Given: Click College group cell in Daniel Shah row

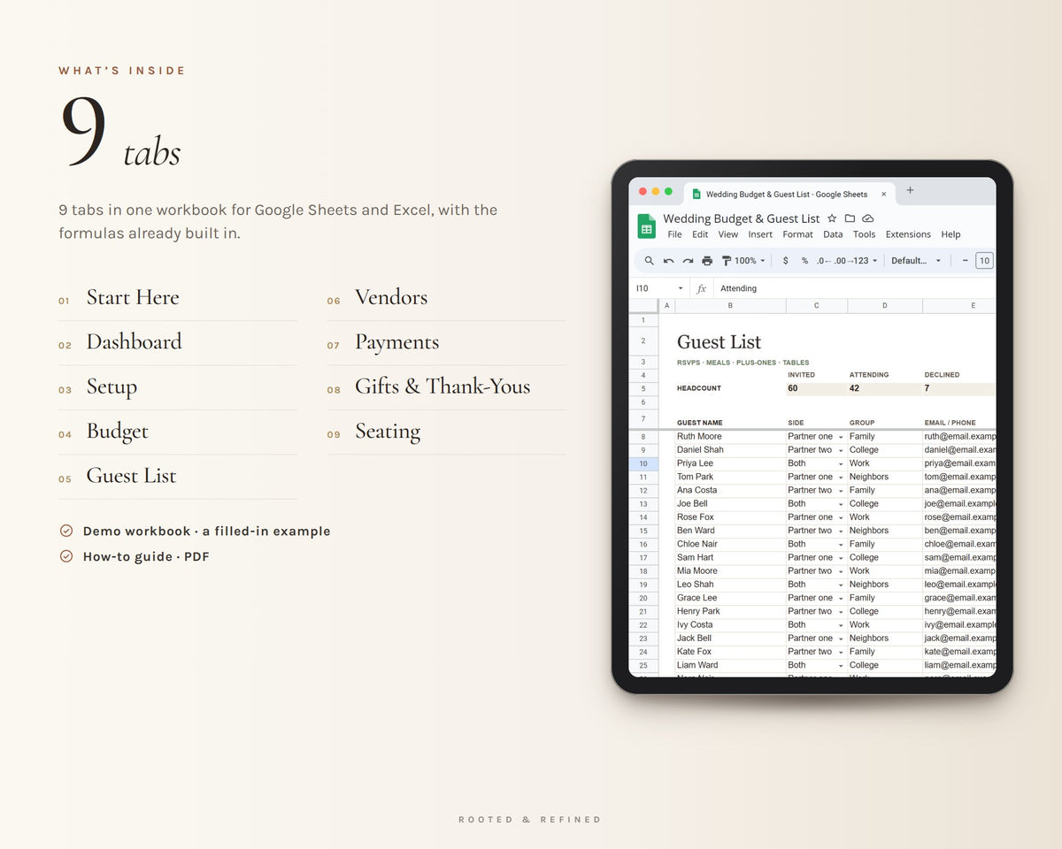Looking at the screenshot, I should (885, 450).
